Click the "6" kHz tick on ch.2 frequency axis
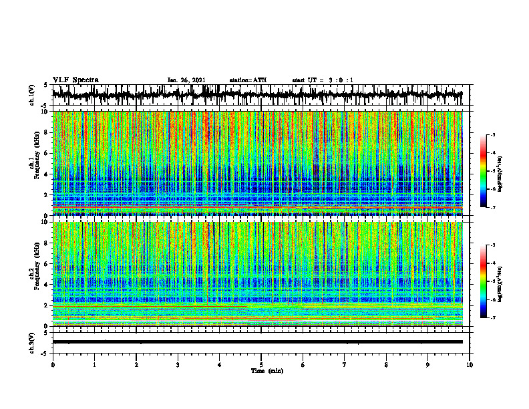Image resolution: width=529 pixels, height=409 pixels. click(x=47, y=264)
